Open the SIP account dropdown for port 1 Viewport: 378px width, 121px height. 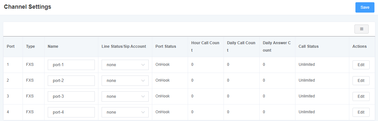click(125, 65)
